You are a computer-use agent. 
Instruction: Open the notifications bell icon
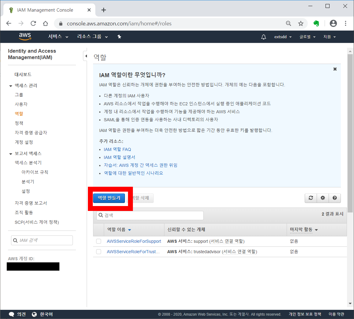pyautogui.click(x=263, y=37)
